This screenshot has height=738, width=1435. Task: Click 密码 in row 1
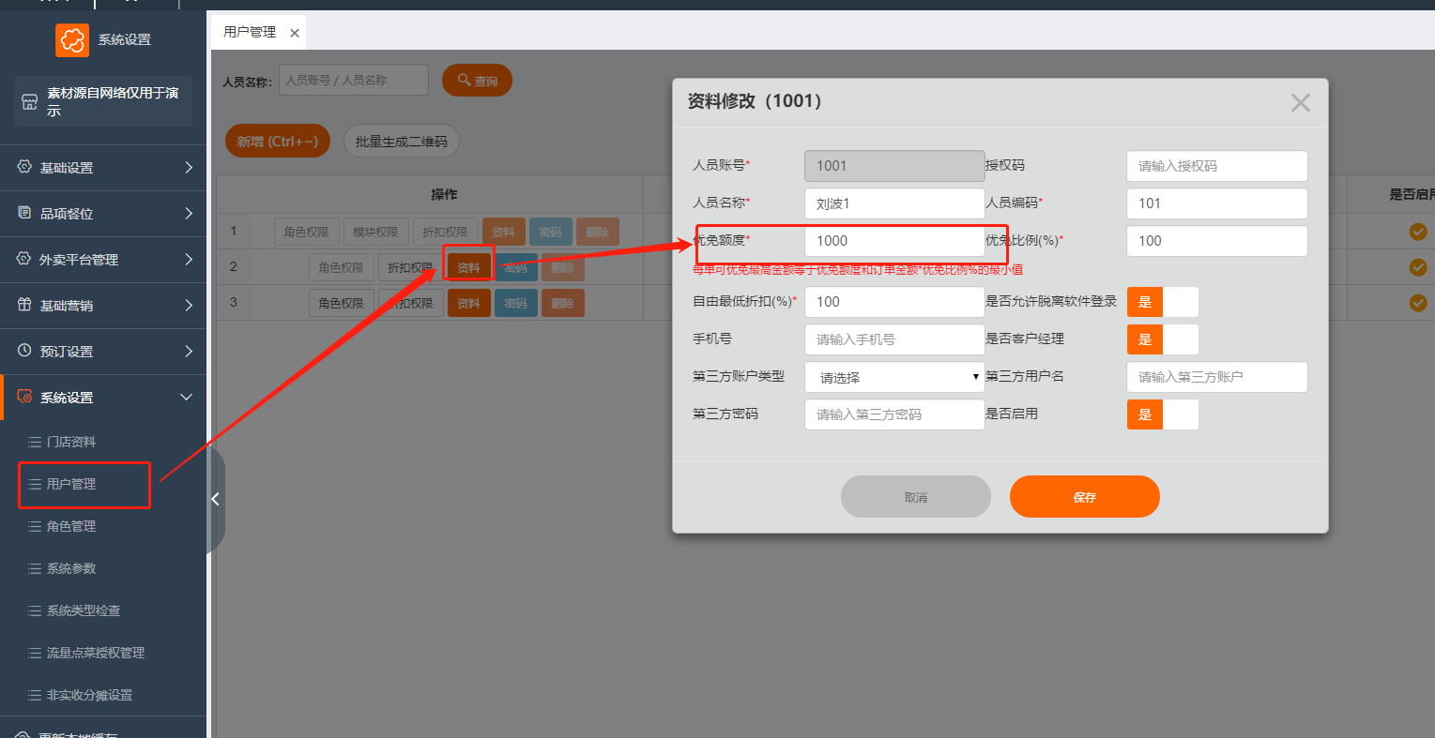pyautogui.click(x=551, y=232)
